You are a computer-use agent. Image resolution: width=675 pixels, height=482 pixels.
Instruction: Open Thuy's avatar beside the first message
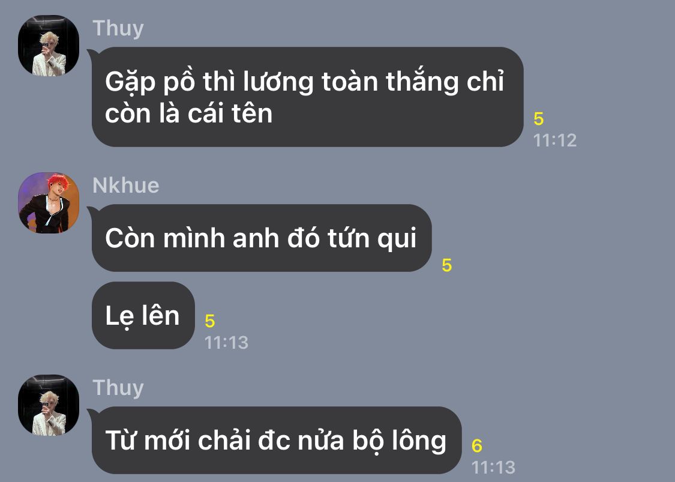48,46
